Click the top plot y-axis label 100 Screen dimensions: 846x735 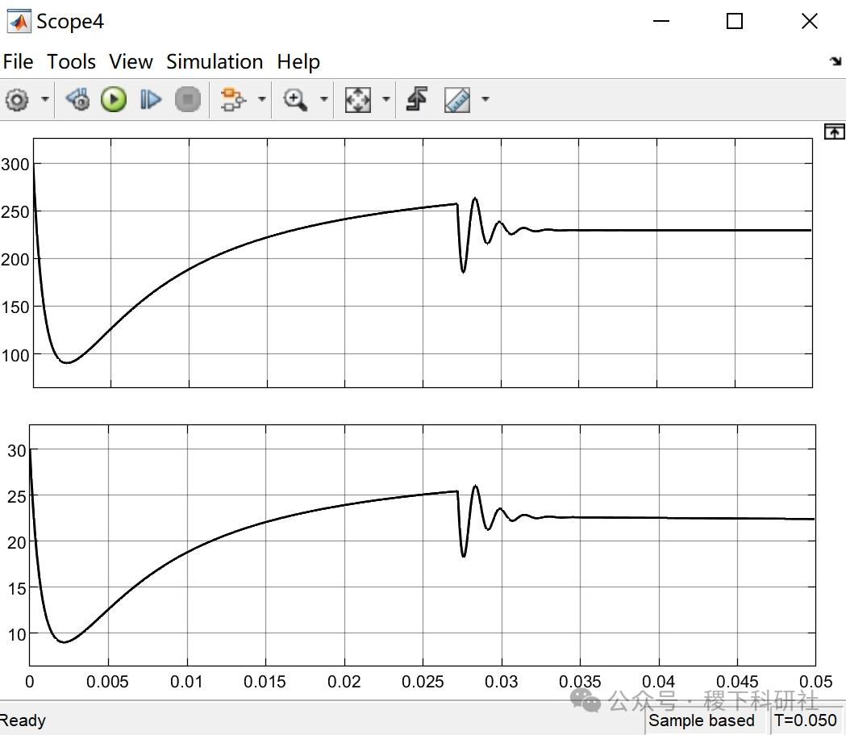point(15,356)
